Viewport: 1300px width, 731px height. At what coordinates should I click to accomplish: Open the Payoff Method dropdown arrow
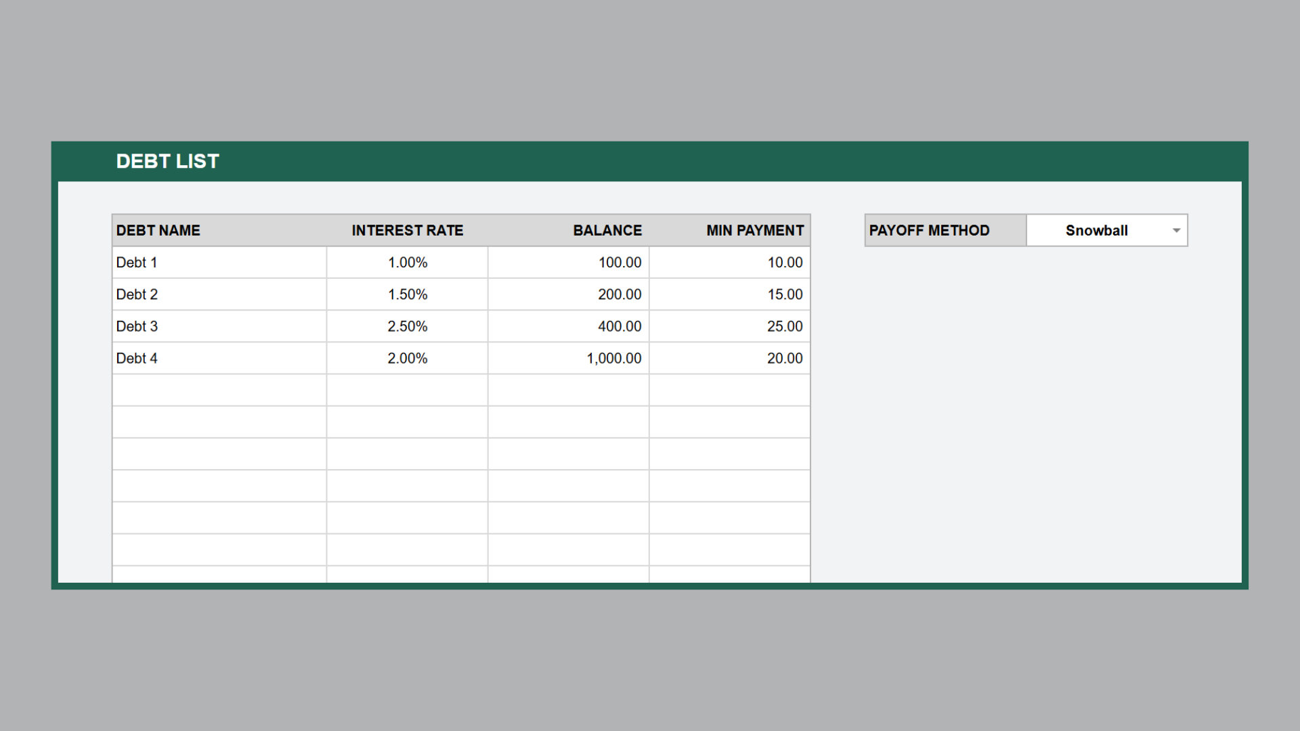[1176, 231]
